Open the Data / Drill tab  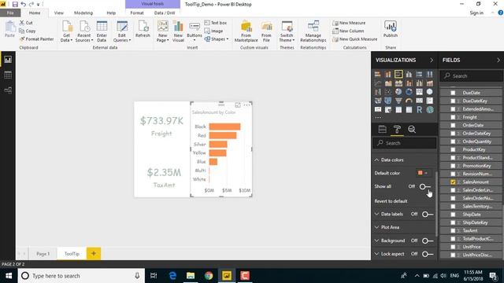165,13
